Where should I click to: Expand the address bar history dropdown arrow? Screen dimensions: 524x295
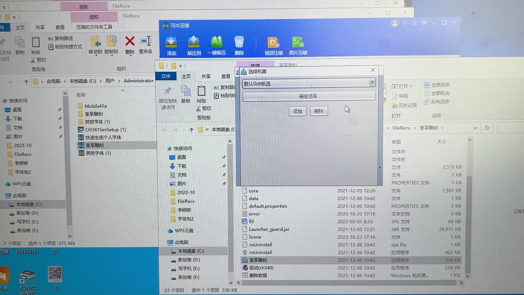475,128
